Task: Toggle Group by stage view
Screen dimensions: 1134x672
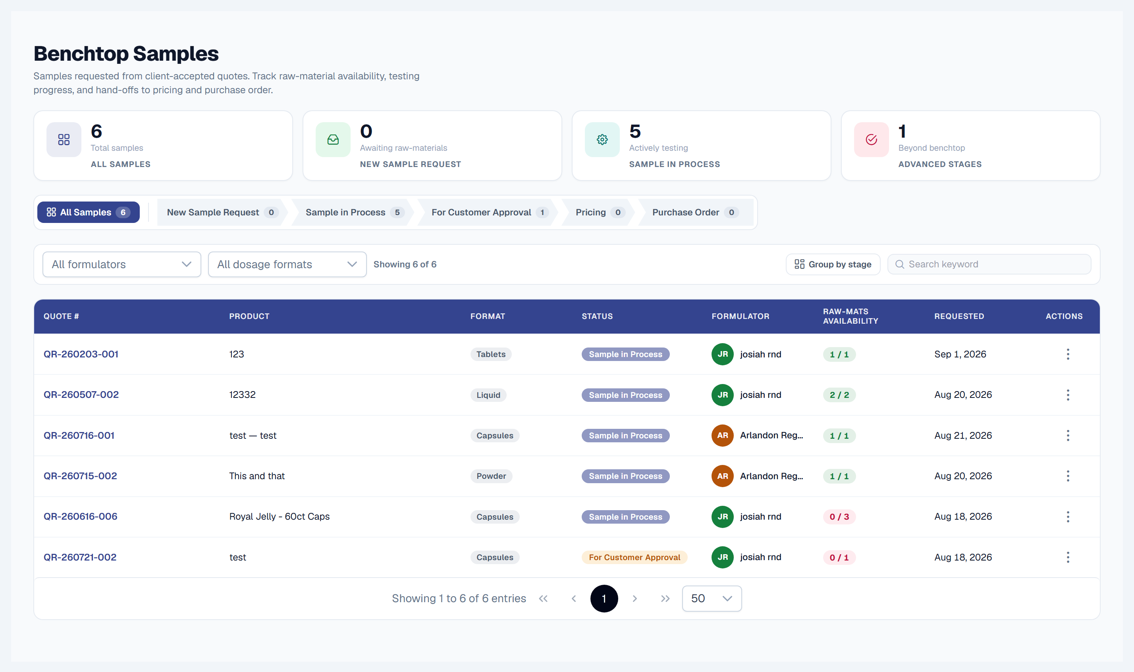Action: [833, 265]
